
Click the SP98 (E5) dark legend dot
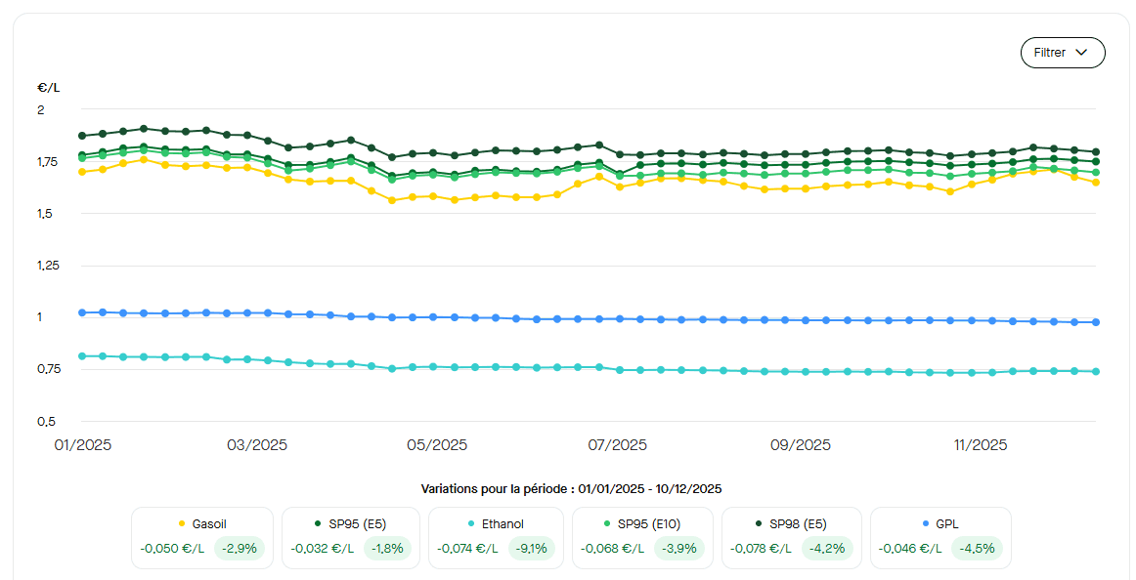click(x=759, y=524)
